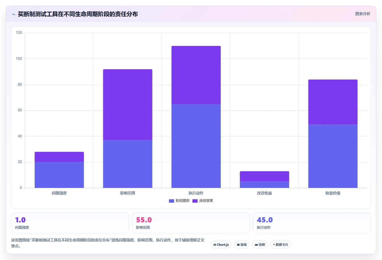Click the description paragraph below the cards

click(x=108, y=243)
